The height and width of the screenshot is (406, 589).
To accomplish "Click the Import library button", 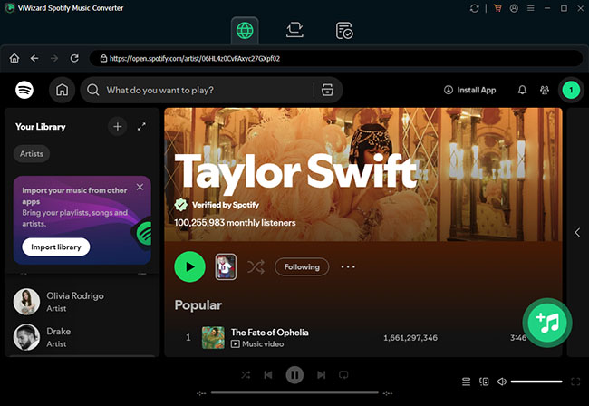I will click(x=56, y=246).
